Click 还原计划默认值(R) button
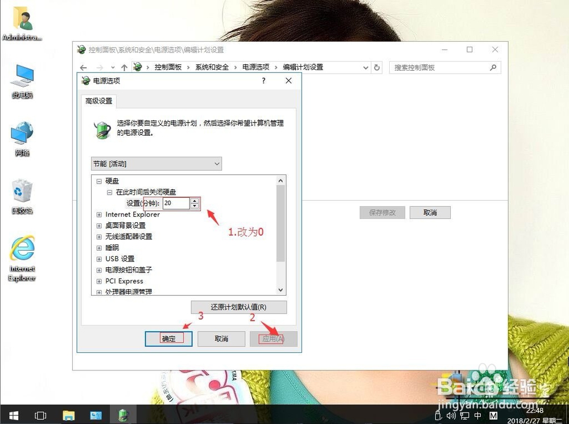The height and width of the screenshot is (424, 569). coord(239,307)
